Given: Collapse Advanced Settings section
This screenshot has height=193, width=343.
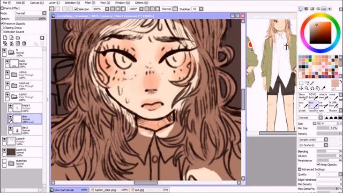Looking at the screenshot, I should (x=300, y=169).
